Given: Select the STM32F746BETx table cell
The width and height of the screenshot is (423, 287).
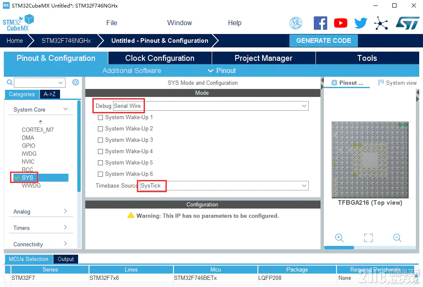Looking at the screenshot, I should [x=215, y=278].
